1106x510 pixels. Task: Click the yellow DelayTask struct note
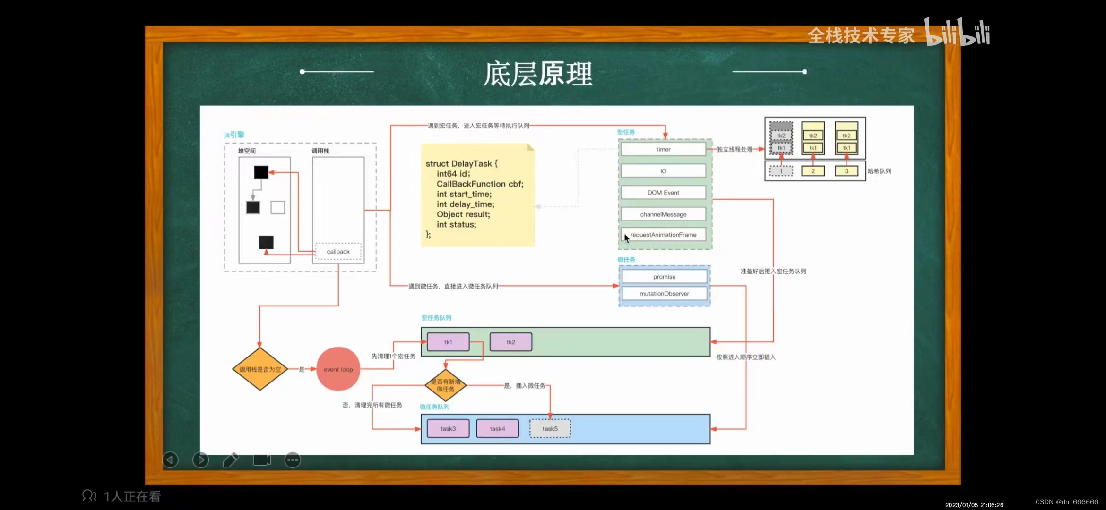[x=477, y=195]
